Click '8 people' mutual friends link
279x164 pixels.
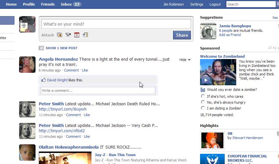click(226, 31)
